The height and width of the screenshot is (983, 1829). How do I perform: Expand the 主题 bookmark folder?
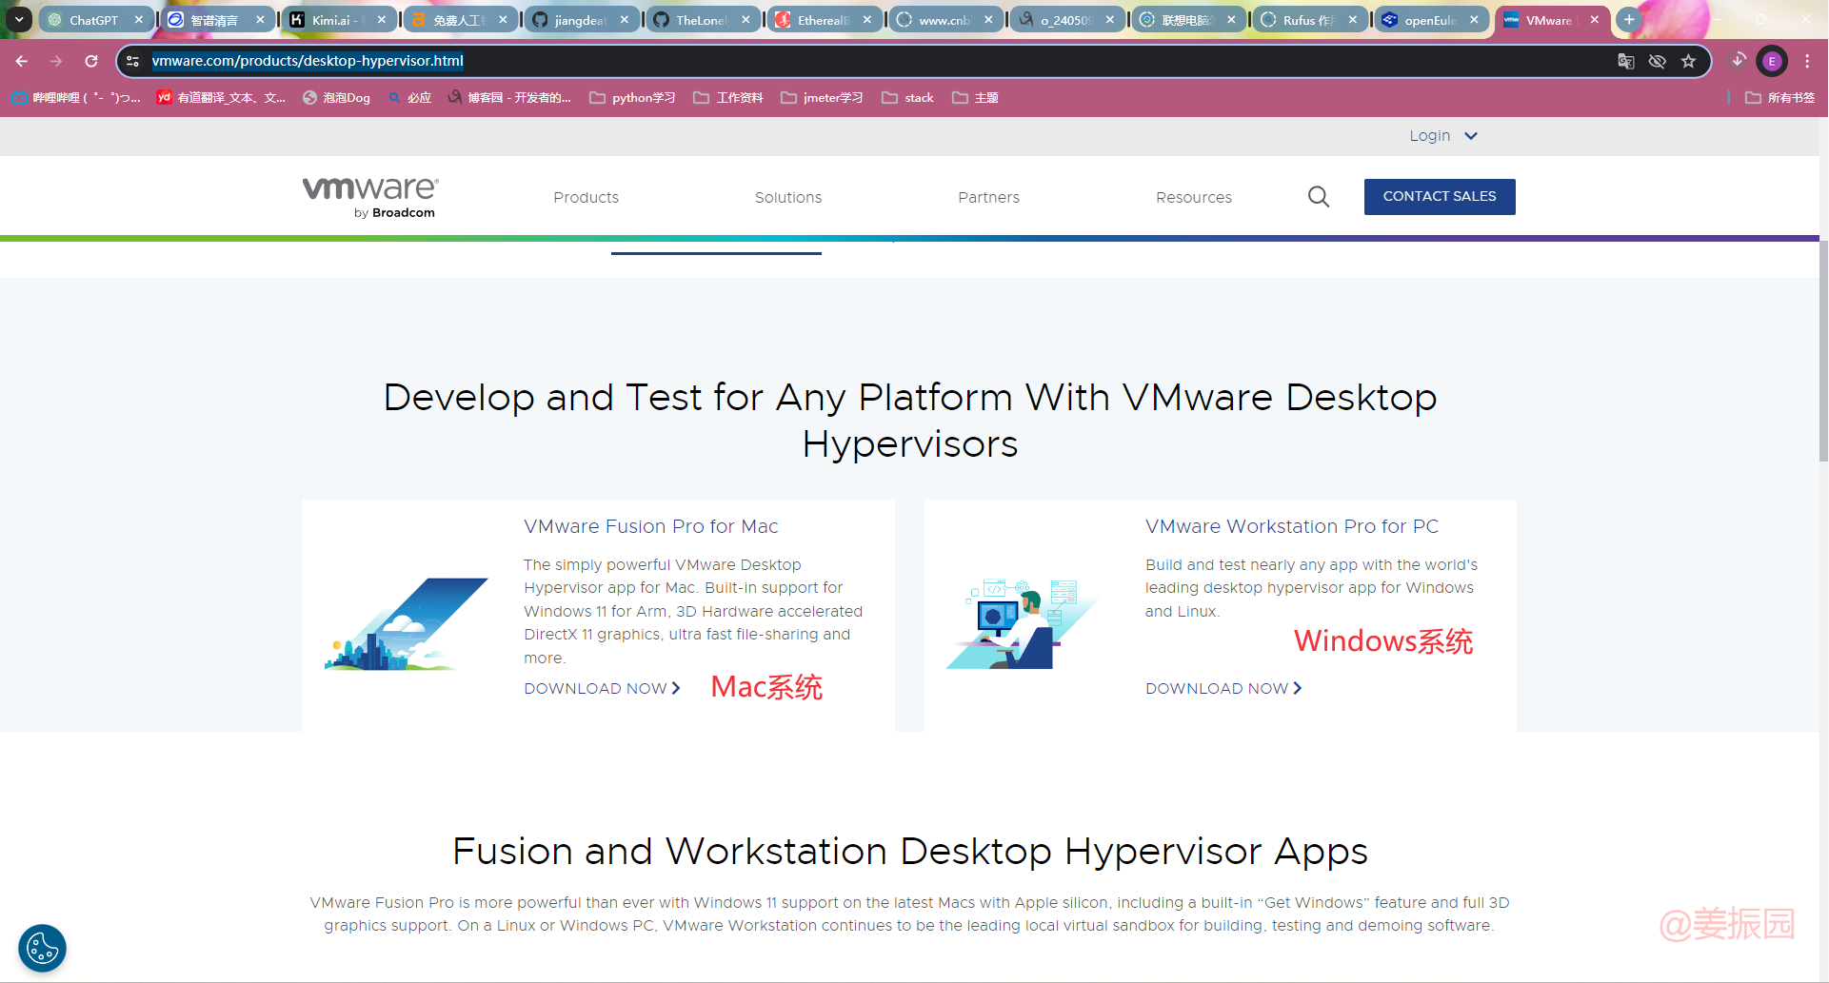tap(975, 98)
